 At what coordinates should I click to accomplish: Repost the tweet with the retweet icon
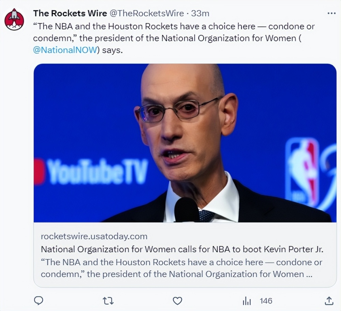tap(108, 301)
